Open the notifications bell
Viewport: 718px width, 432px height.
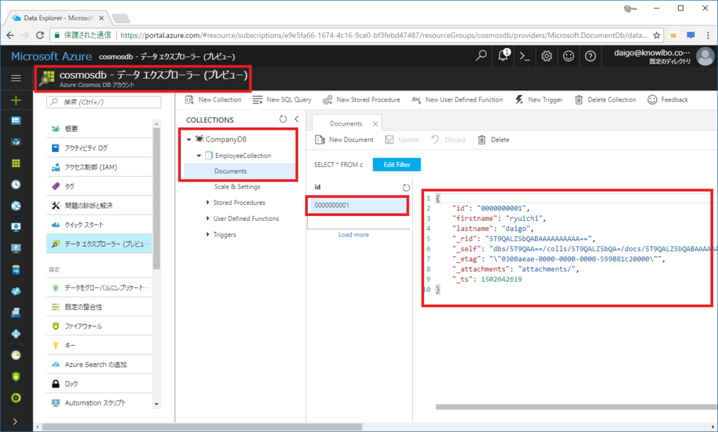pyautogui.click(x=503, y=55)
